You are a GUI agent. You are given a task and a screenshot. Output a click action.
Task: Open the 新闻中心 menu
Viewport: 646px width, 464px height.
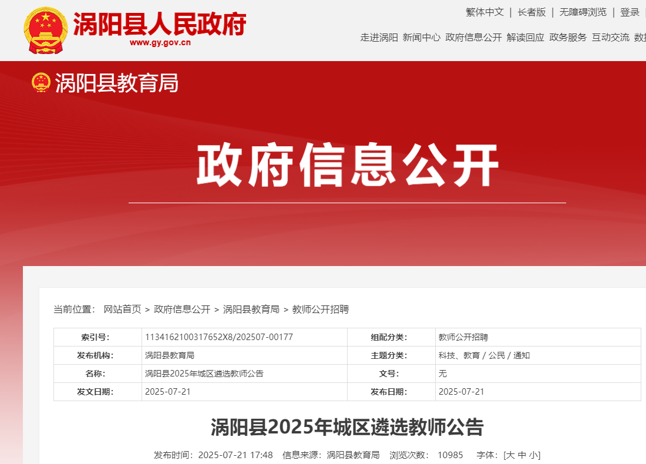(x=422, y=38)
